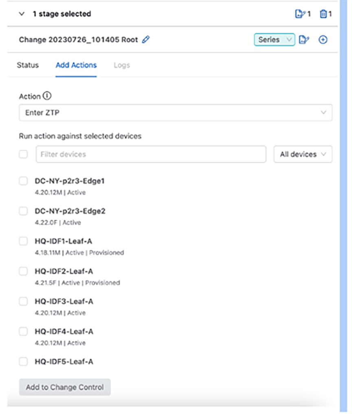Click the edit pencil icon beside Change name
352x414 pixels.
tap(146, 40)
